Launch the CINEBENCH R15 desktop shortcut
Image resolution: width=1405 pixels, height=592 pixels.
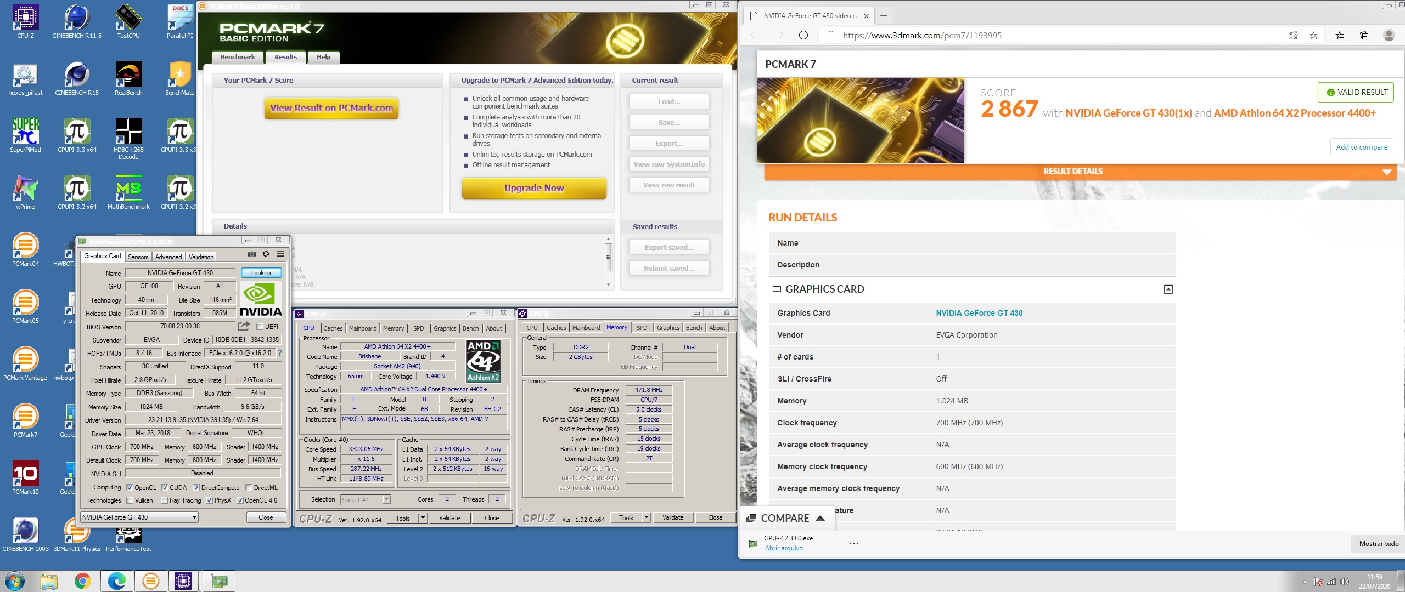pos(77,78)
